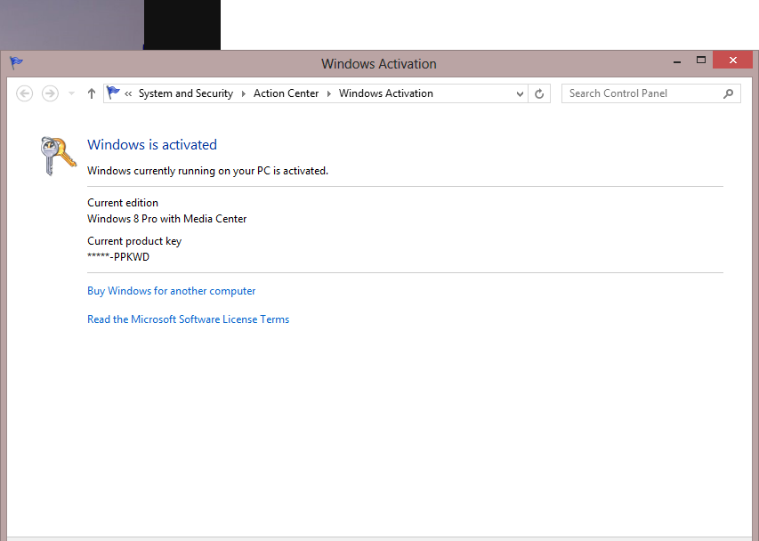
Task: Minimize the Windows Activation window
Action: coord(675,61)
